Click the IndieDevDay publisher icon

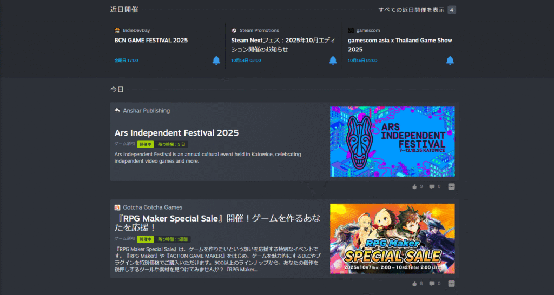coord(117,30)
